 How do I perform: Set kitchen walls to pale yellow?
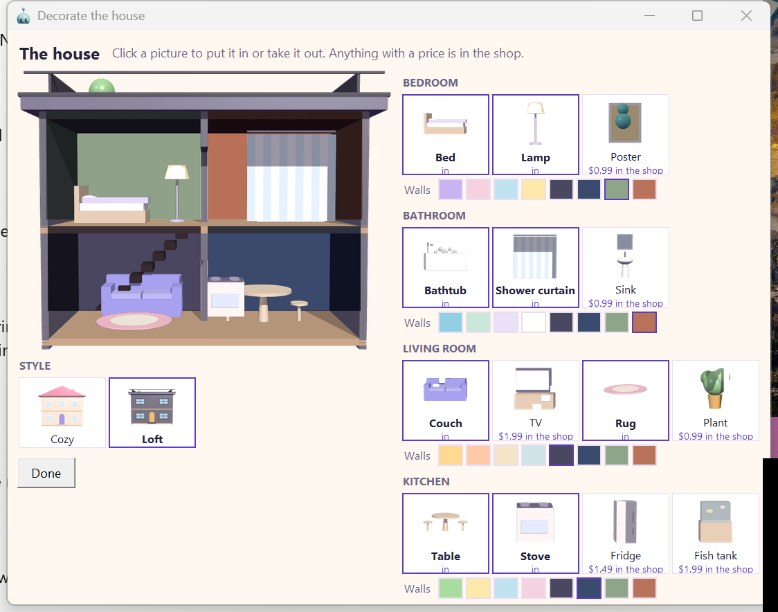[x=478, y=588]
